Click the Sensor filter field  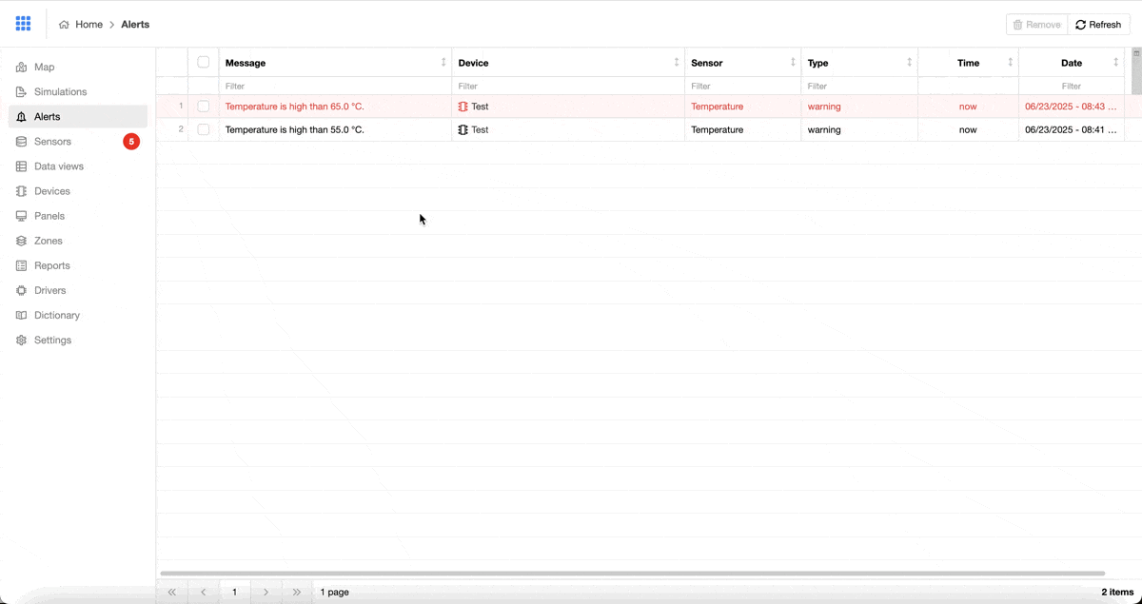(x=742, y=86)
